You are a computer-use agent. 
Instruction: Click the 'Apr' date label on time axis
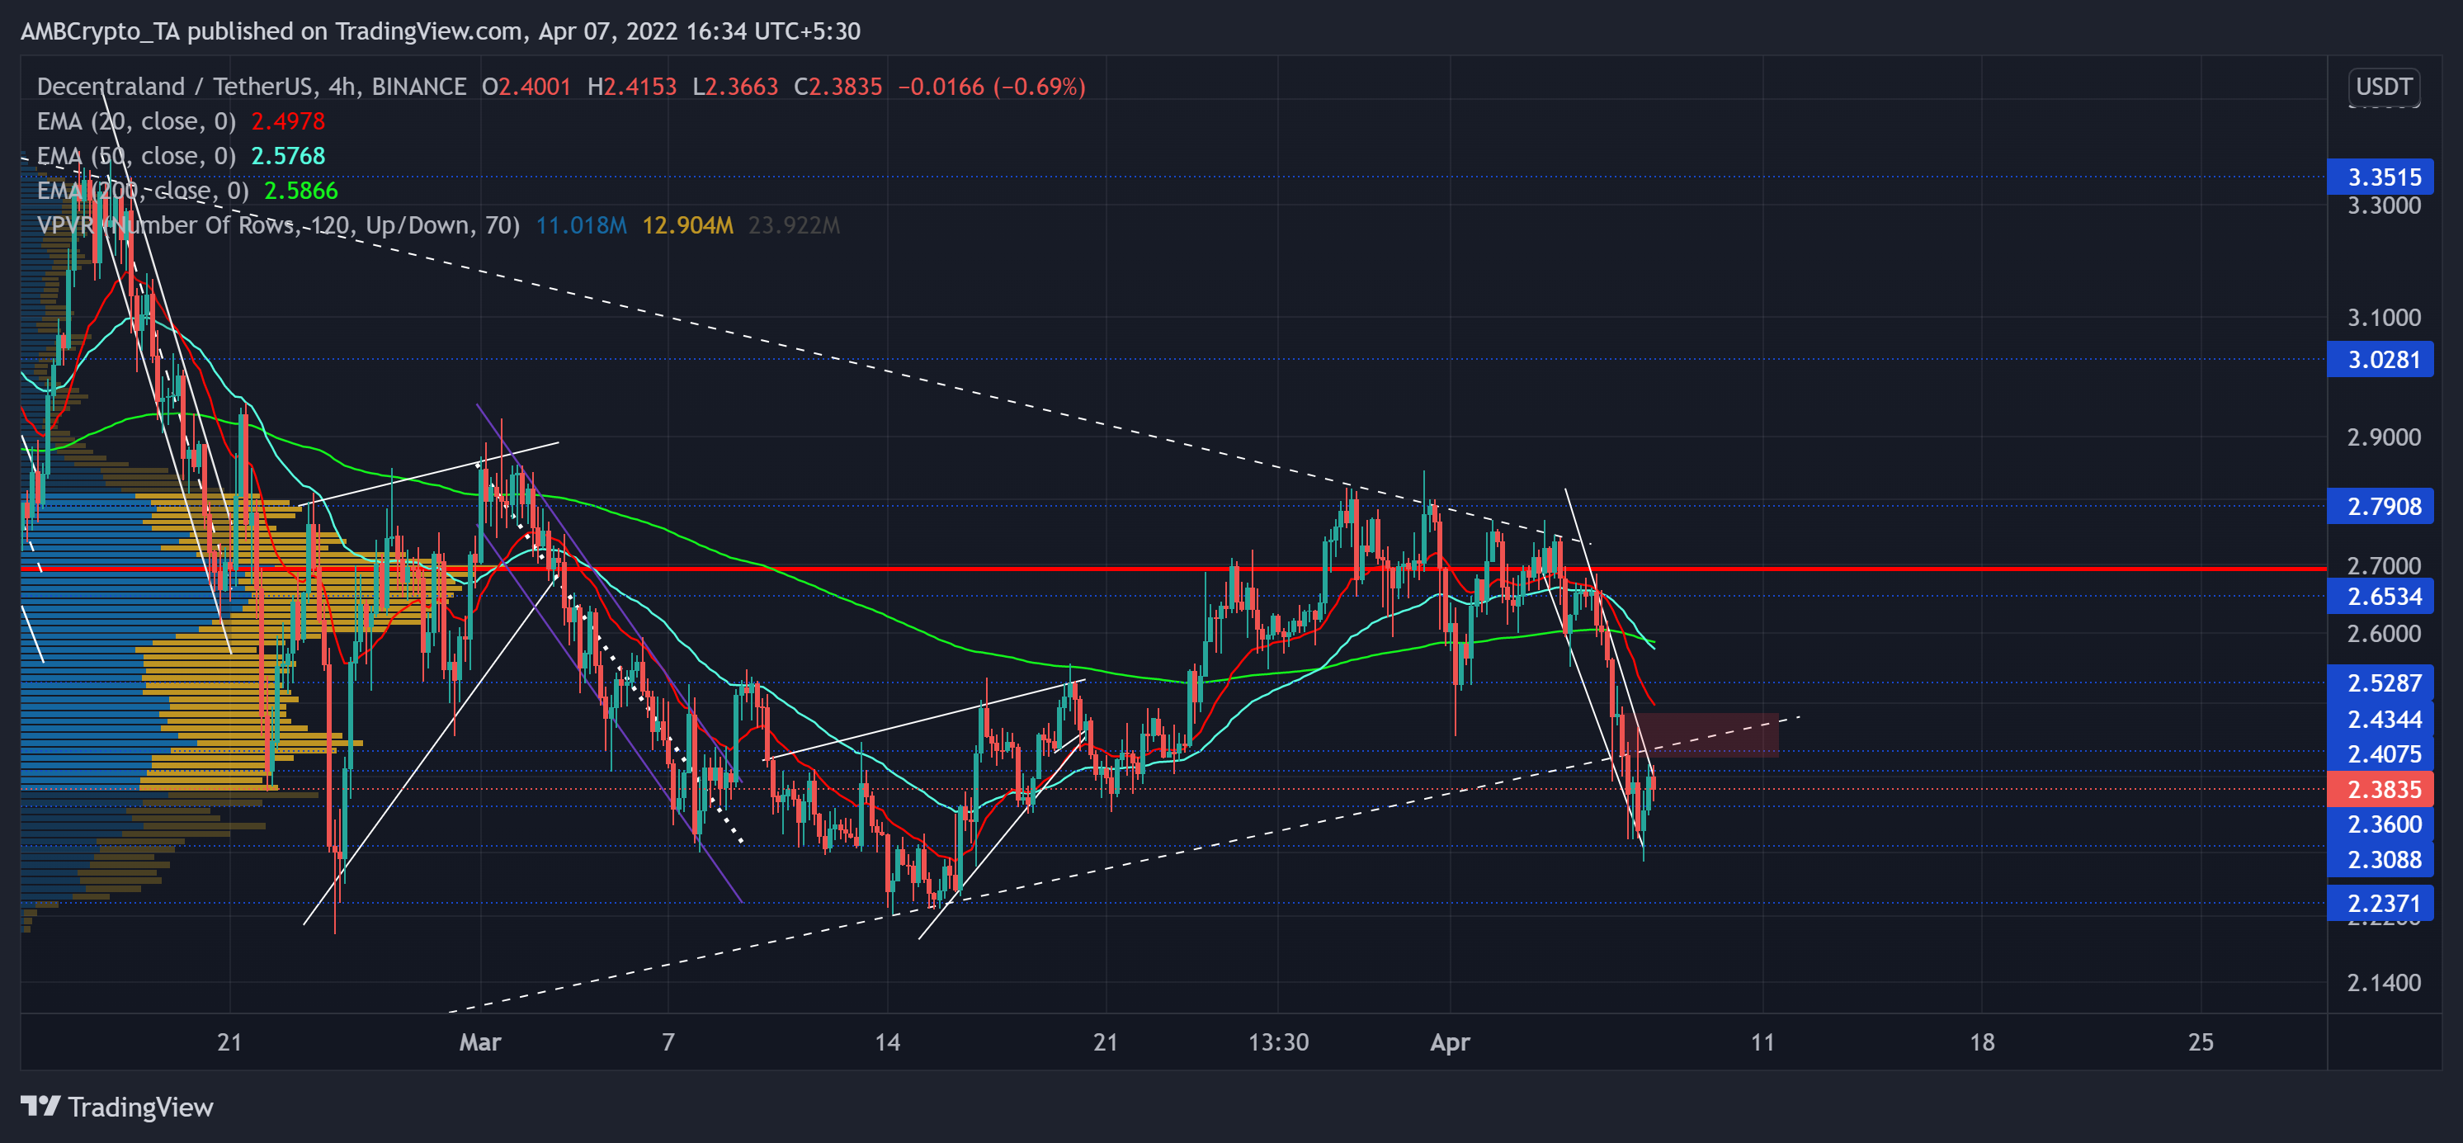pos(1450,1041)
